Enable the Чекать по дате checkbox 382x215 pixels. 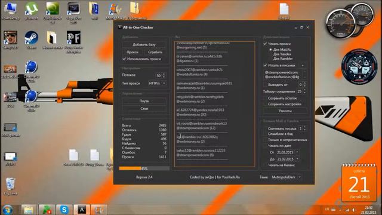click(x=265, y=146)
